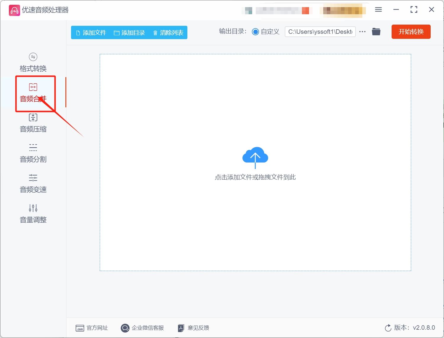The height and width of the screenshot is (338, 444).
Task: Open the 意见反馈 feedback link
Action: (x=193, y=328)
